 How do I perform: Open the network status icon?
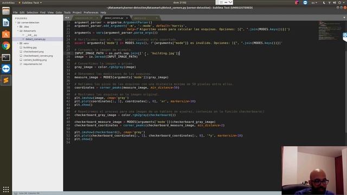(329, 3)
